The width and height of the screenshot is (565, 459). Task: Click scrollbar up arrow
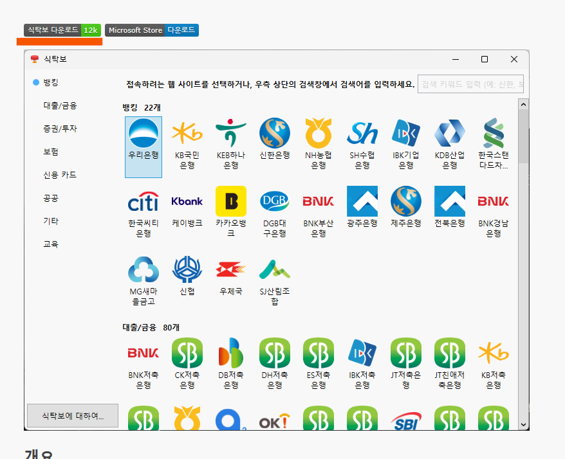524,104
